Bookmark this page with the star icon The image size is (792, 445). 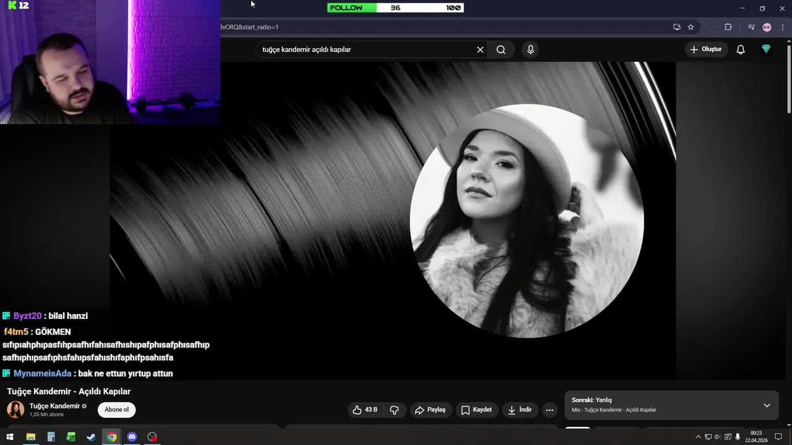(691, 27)
